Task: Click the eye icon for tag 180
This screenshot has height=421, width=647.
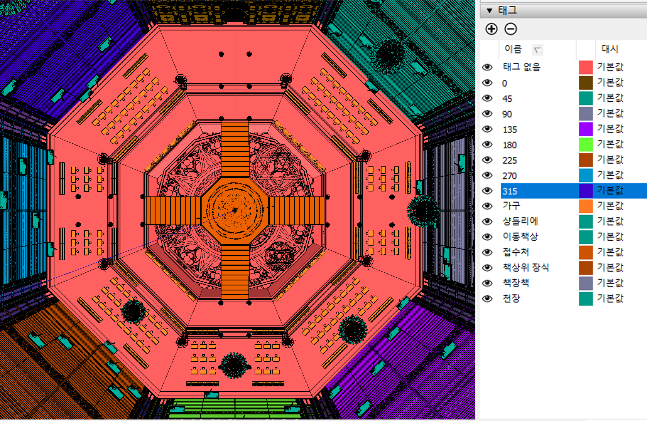Action: pos(487,144)
